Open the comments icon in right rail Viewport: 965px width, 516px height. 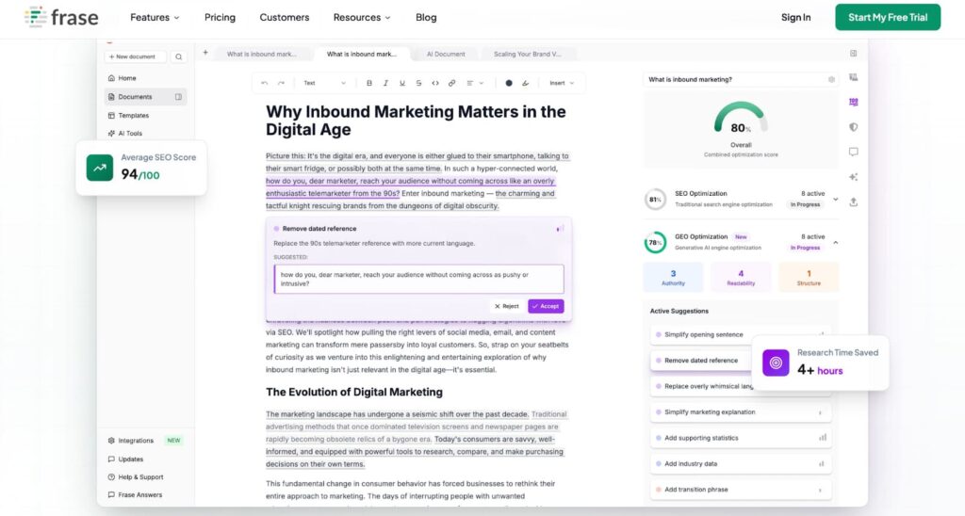pos(853,152)
